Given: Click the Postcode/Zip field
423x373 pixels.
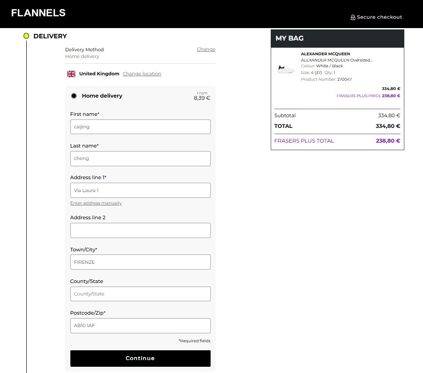Looking at the screenshot, I should point(140,325).
